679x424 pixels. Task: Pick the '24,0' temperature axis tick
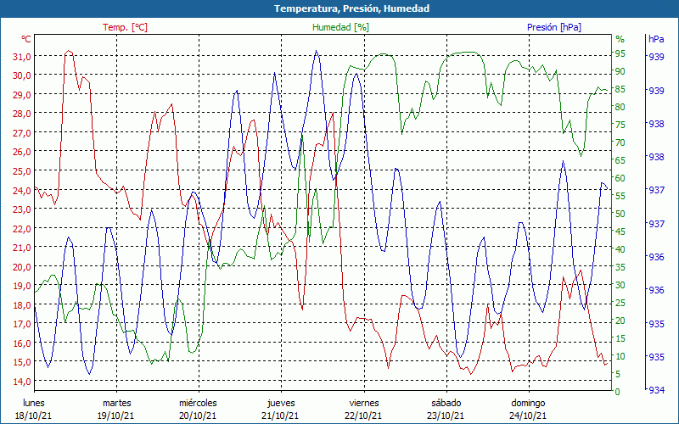tap(22, 190)
